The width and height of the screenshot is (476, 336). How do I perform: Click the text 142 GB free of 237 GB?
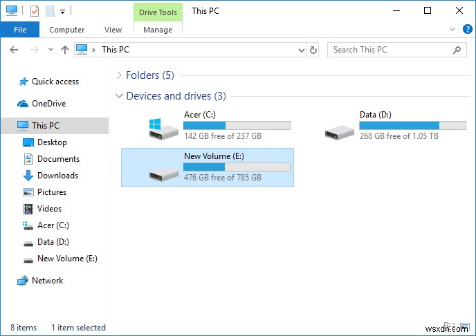[223, 136]
